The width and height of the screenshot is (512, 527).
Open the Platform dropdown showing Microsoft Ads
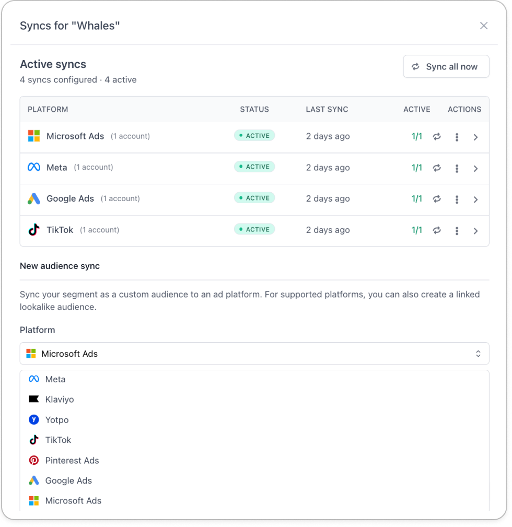coord(254,354)
